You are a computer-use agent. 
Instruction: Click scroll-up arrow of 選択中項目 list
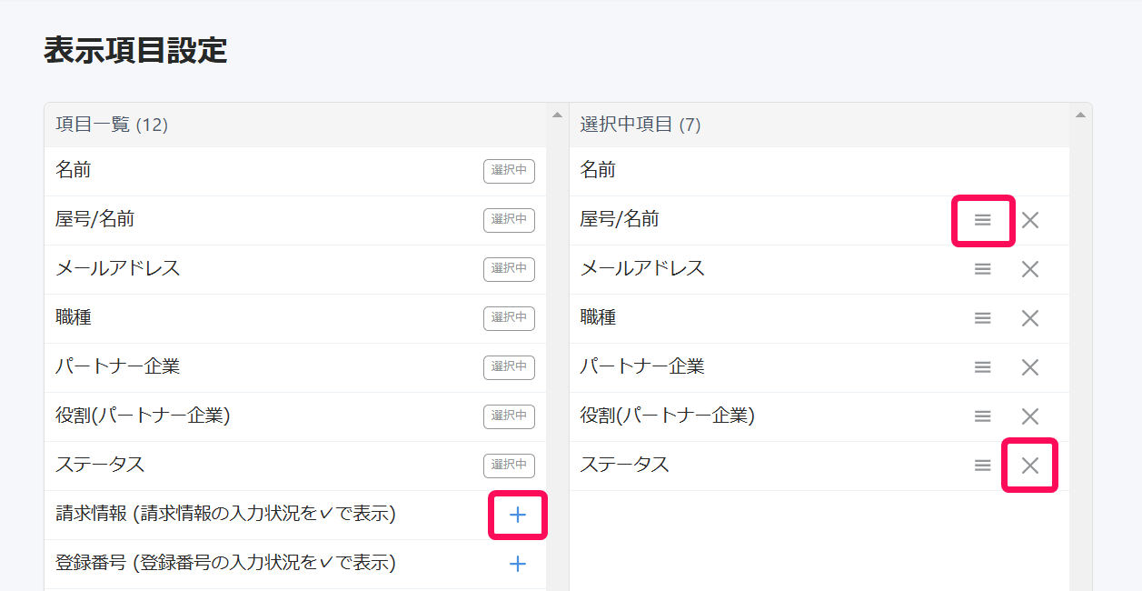pyautogui.click(x=1080, y=115)
